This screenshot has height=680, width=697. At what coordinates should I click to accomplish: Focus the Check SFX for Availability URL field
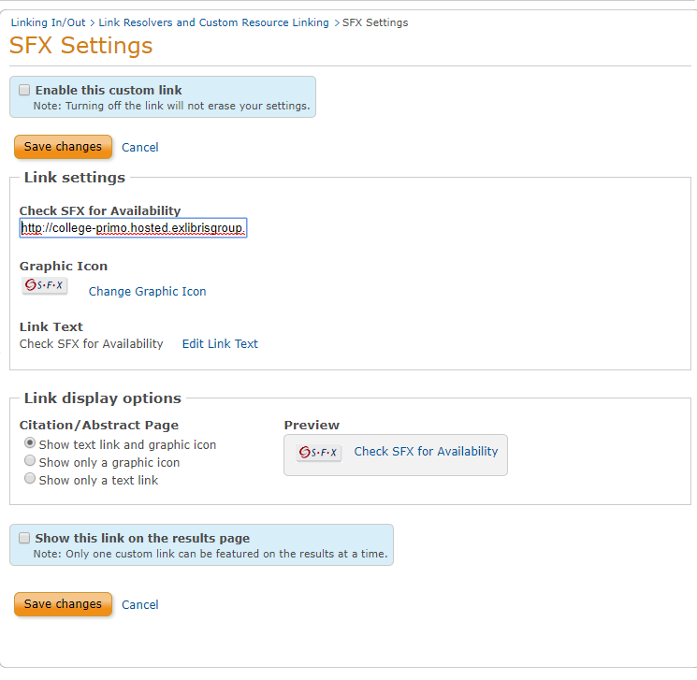[133, 228]
